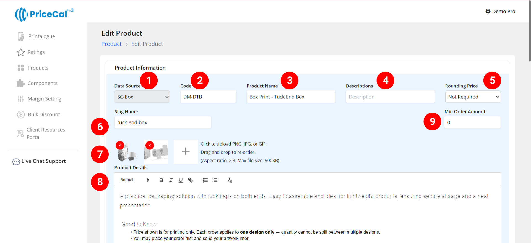531x243 pixels.
Task: Remove the first product image
Action: (x=120, y=145)
